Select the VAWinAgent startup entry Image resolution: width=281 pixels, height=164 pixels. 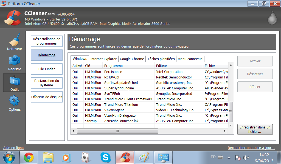[149, 110]
